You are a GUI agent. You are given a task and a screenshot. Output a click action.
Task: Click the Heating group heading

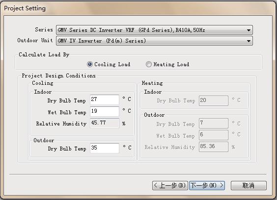tap(152, 83)
